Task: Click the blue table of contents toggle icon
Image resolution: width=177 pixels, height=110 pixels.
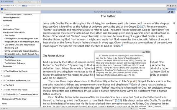Action: pos(2,9)
